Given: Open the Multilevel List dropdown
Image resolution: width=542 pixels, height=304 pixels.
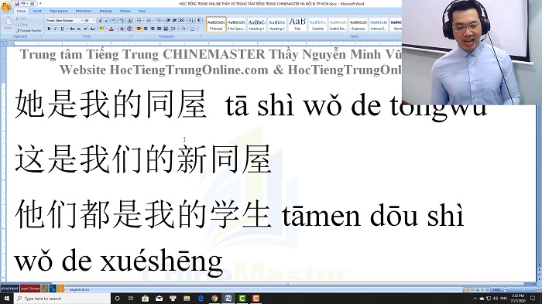Looking at the screenshot, I should click(x=160, y=20).
